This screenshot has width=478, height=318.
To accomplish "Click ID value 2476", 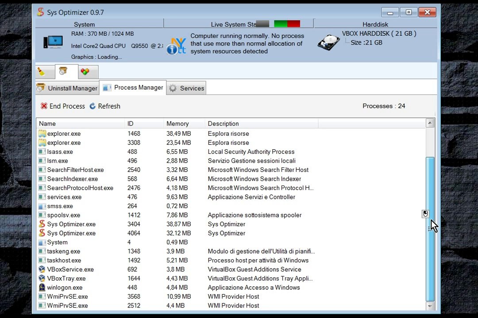I will pos(134,188).
